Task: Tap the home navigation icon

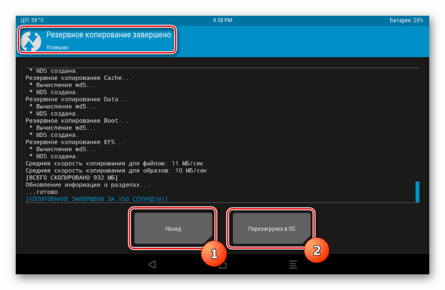Action: click(x=223, y=265)
